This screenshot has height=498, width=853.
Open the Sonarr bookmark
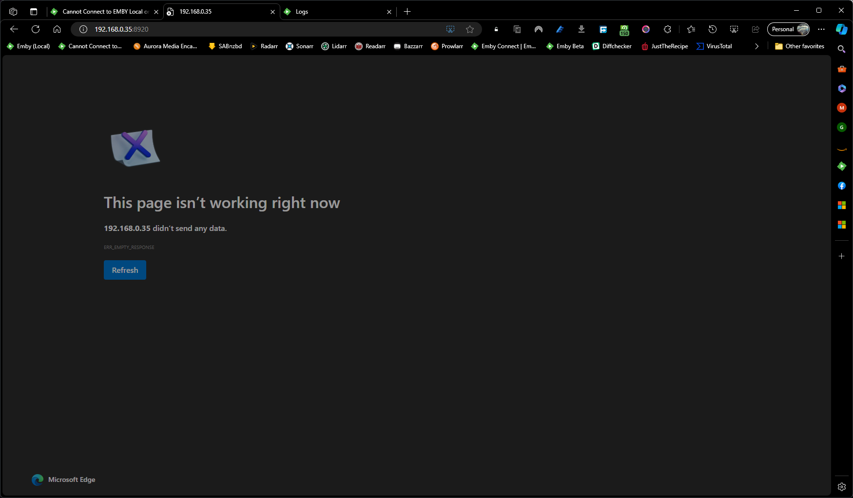click(299, 46)
